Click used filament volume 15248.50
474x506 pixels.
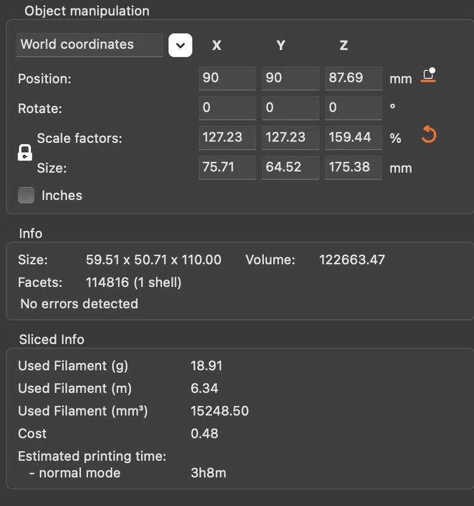point(220,411)
